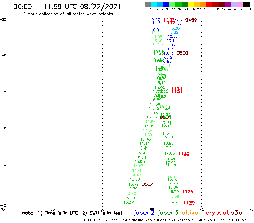Click the wave height value '14.05'
The height and width of the screenshot is (223, 254).
(x=157, y=37)
